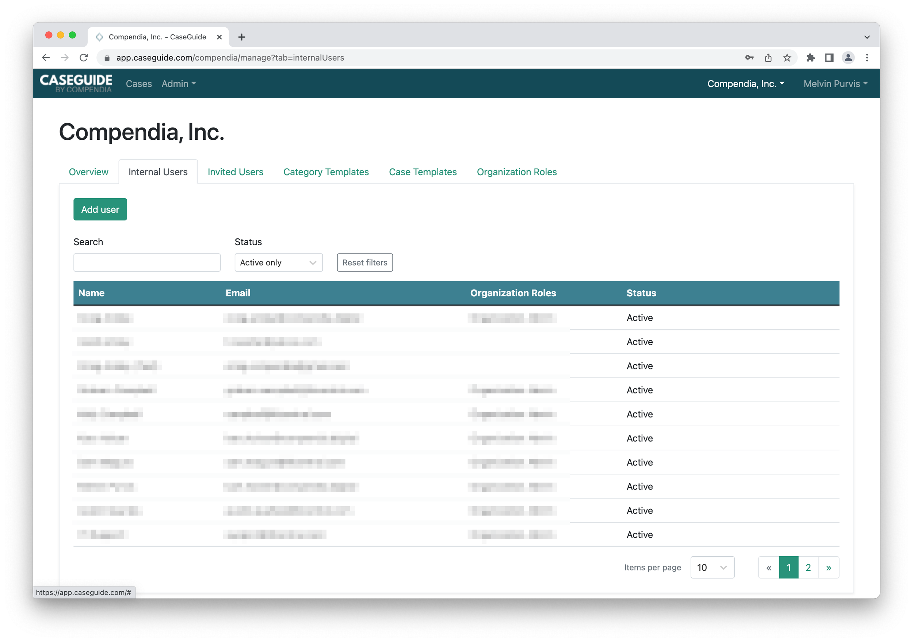Click the Add user button
Screen dimensions: 913x642
tap(100, 209)
